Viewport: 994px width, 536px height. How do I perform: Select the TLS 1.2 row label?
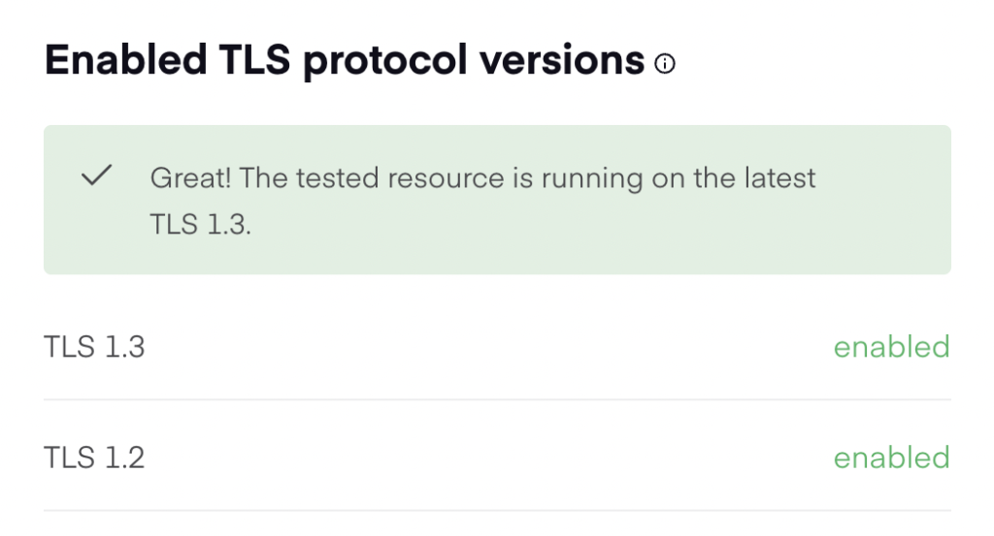(x=94, y=457)
